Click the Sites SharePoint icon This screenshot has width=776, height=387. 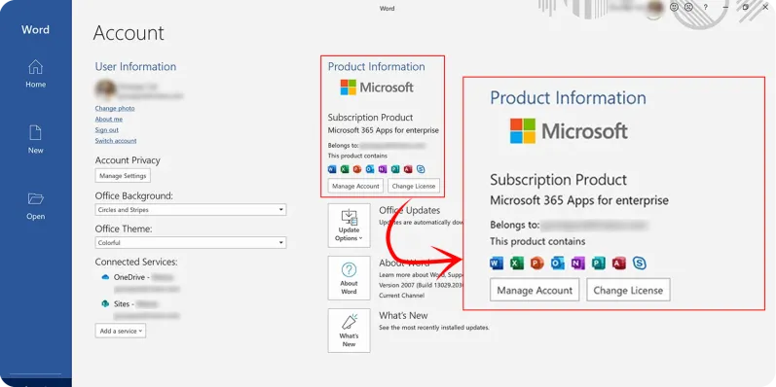click(x=105, y=304)
